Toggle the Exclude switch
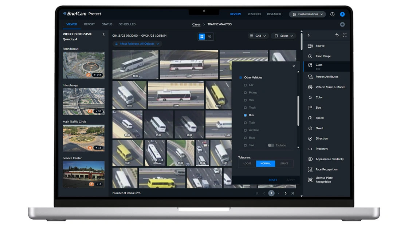 [271, 145]
